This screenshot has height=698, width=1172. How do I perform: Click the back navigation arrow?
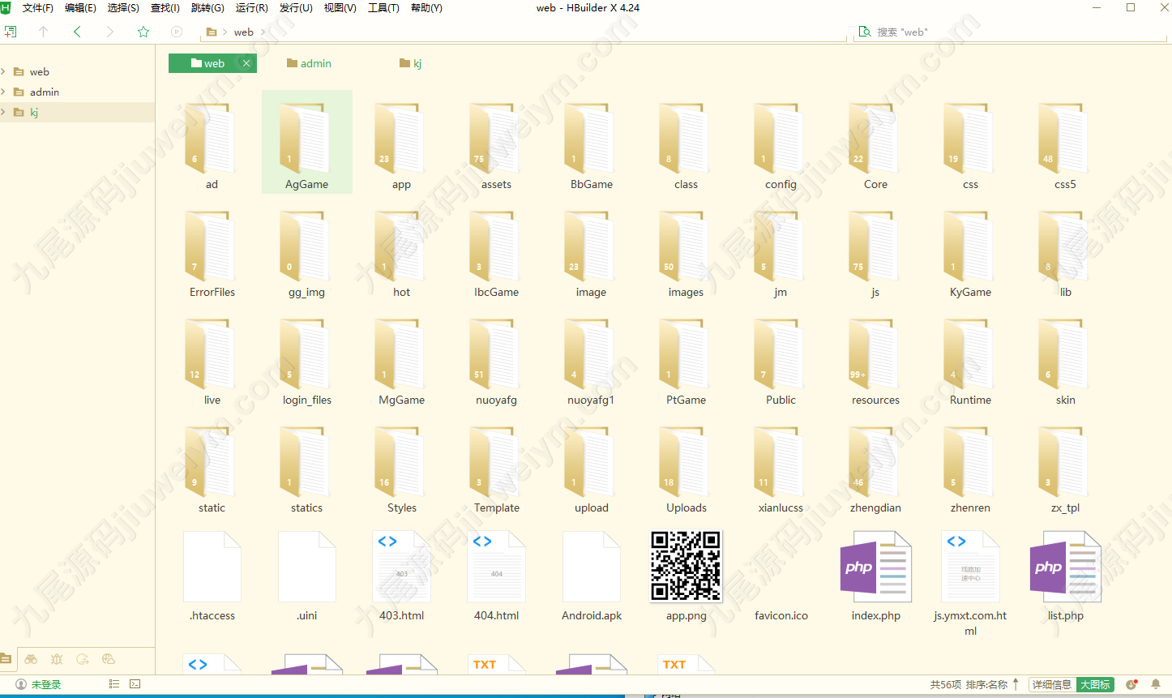pos(77,32)
